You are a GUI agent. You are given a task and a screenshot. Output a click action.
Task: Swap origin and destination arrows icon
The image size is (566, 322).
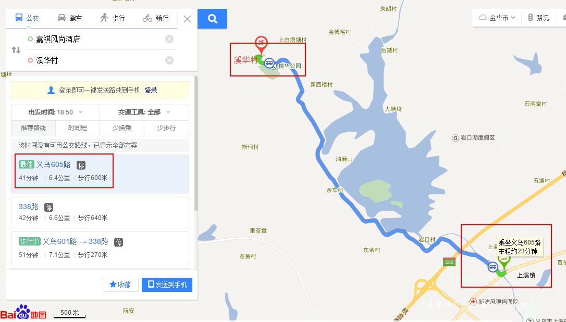click(x=16, y=50)
